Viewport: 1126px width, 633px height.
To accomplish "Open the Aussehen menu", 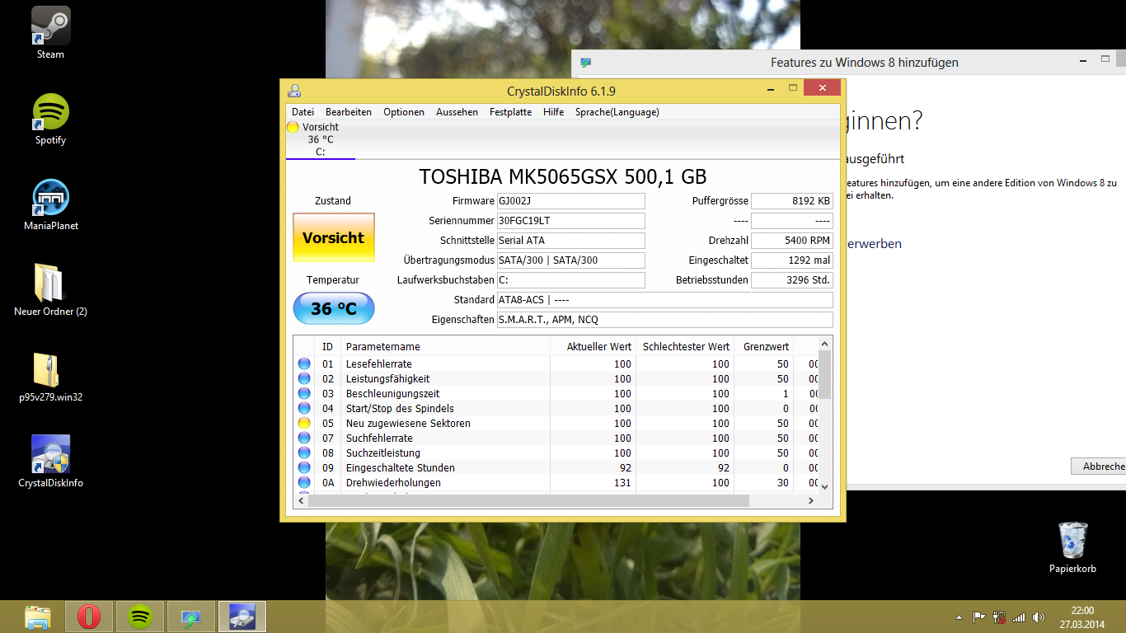I will 457,112.
